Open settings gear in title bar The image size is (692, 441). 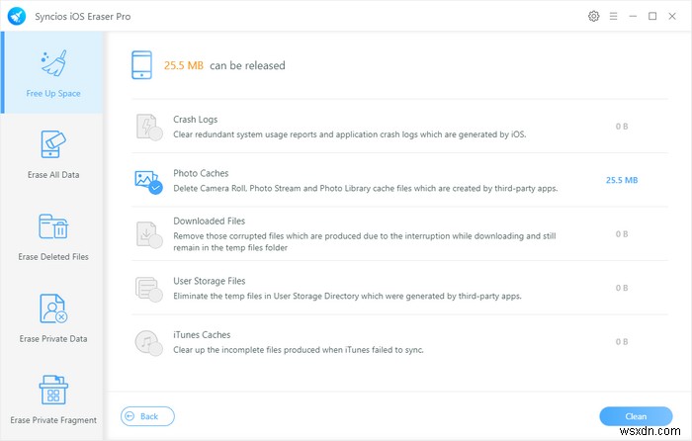coord(593,17)
